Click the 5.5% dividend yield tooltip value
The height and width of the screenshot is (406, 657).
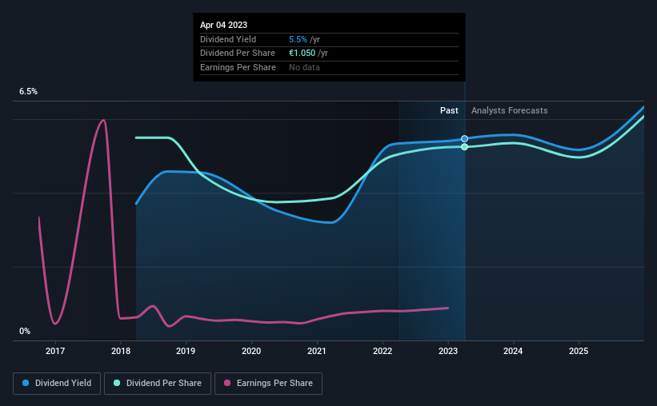298,39
